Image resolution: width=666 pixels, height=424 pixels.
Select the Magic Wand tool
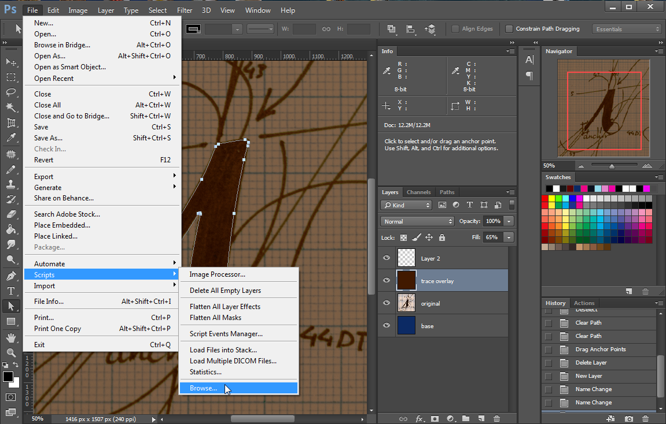11,107
